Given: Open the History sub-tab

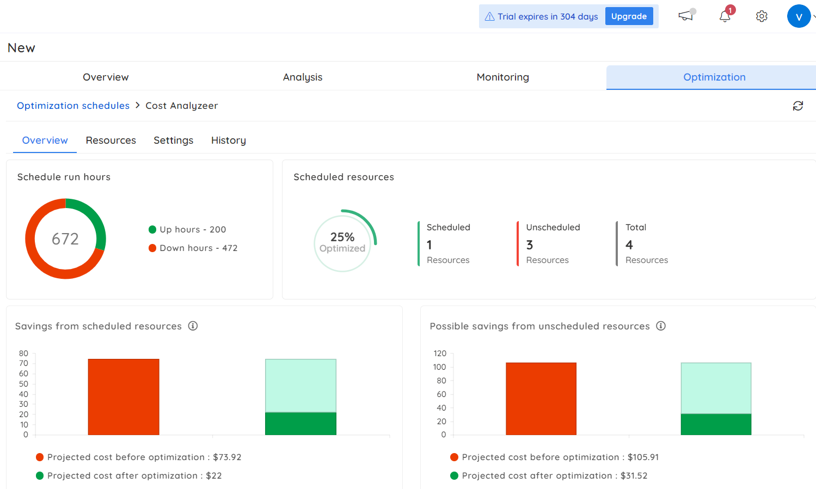Looking at the screenshot, I should [x=228, y=140].
